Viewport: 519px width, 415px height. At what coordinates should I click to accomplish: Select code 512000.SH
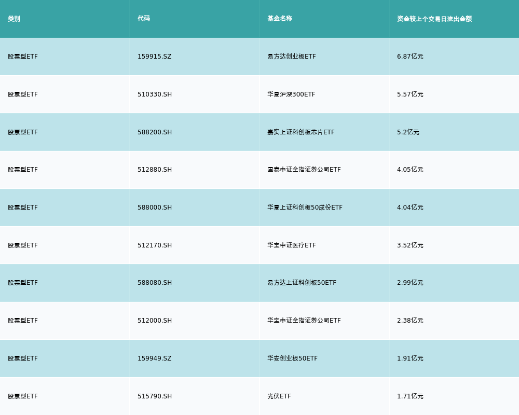[155, 321]
